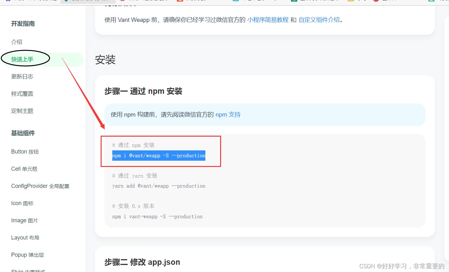Open the Layout 布局 component page
The width and height of the screenshot is (449, 272).
coord(25,237)
